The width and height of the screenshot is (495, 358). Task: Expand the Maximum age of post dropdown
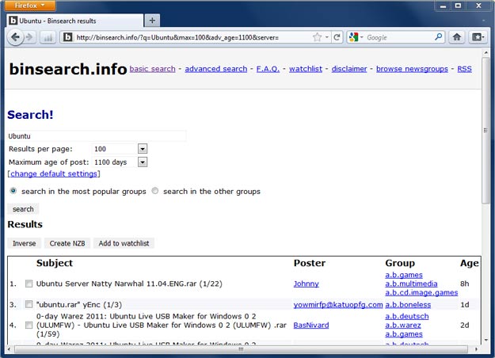[x=143, y=162]
